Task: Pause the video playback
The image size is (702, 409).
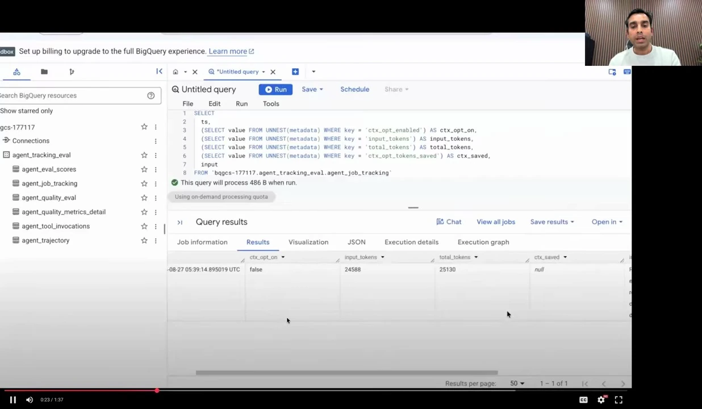Action: pos(12,400)
